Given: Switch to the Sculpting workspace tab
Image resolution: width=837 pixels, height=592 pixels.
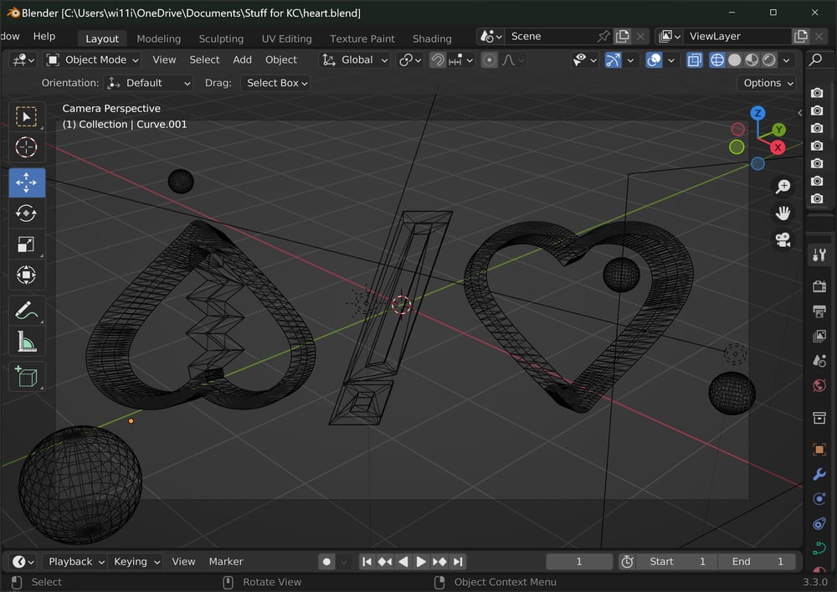Looking at the screenshot, I should pyautogui.click(x=221, y=39).
